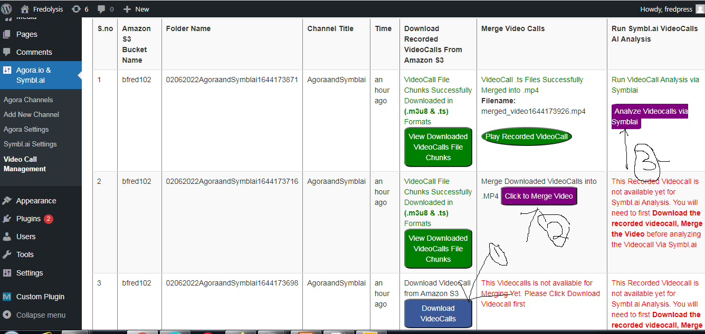Image resolution: width=705 pixels, height=334 pixels.
Task: Open Symbl.ai Settings submenu item
Action: (30, 144)
